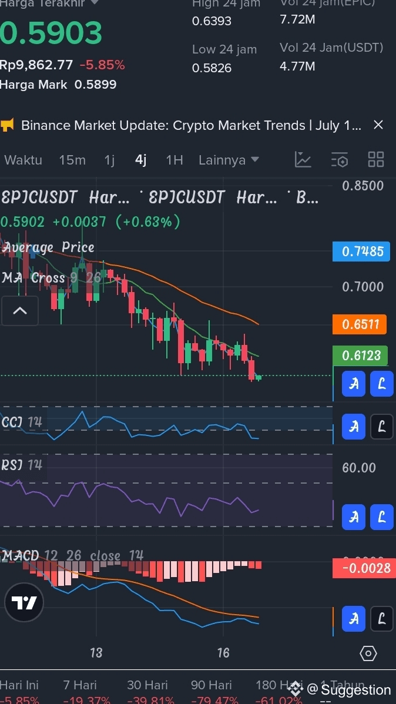Click the 7.72M EPIC volume value

(297, 19)
